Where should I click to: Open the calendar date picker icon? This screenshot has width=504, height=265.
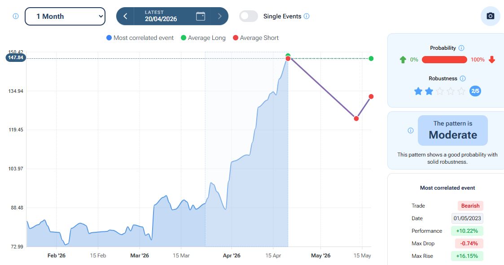click(201, 16)
